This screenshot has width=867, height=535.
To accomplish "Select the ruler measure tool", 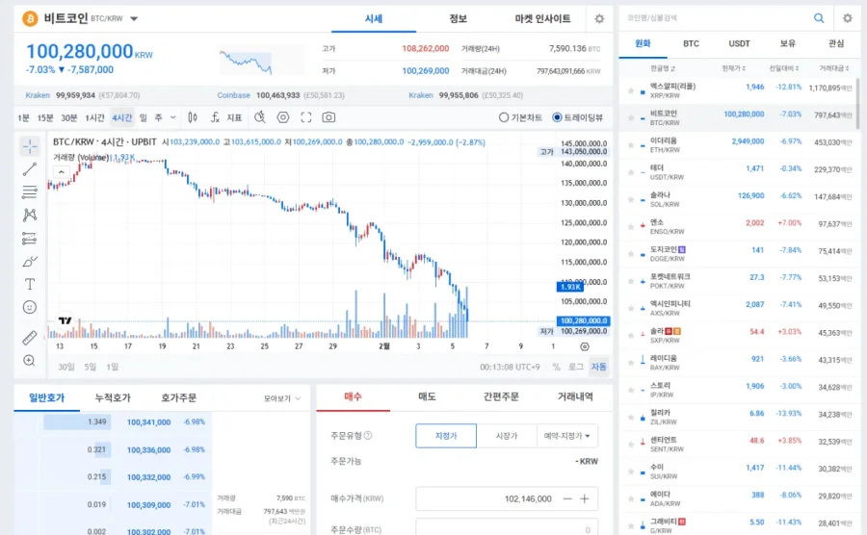I will tap(29, 338).
